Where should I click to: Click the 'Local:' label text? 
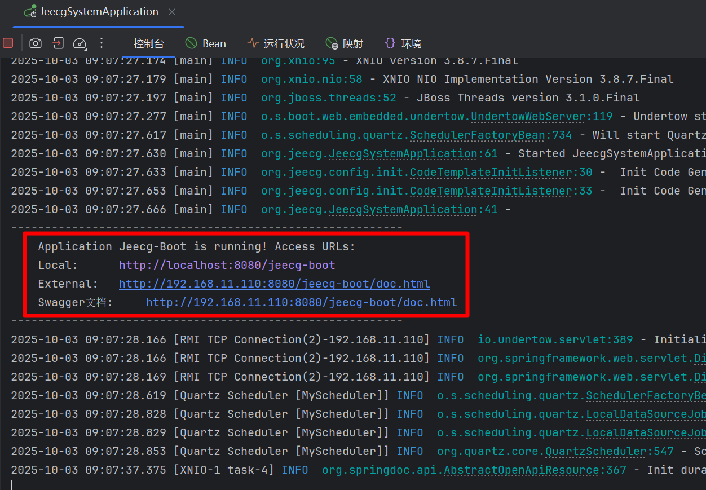[x=58, y=265]
